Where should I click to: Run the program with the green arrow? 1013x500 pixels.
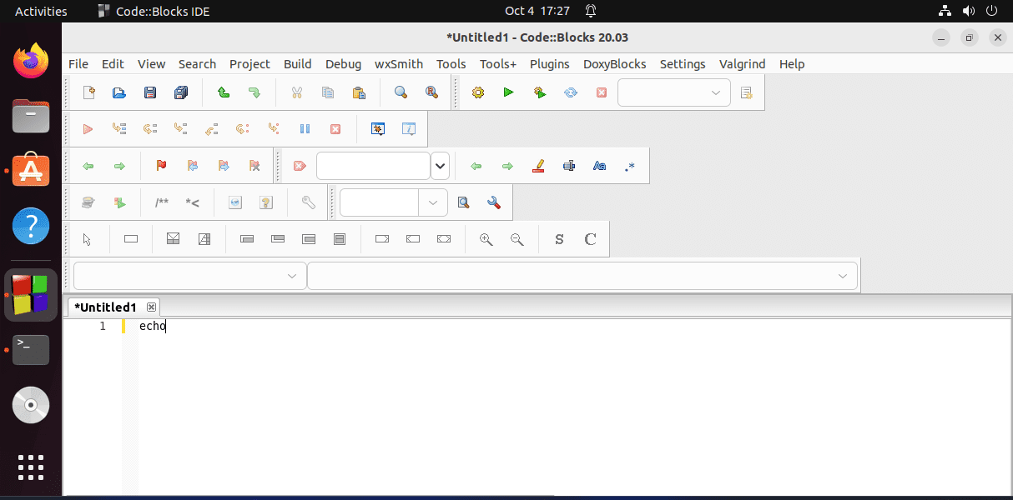tap(508, 92)
